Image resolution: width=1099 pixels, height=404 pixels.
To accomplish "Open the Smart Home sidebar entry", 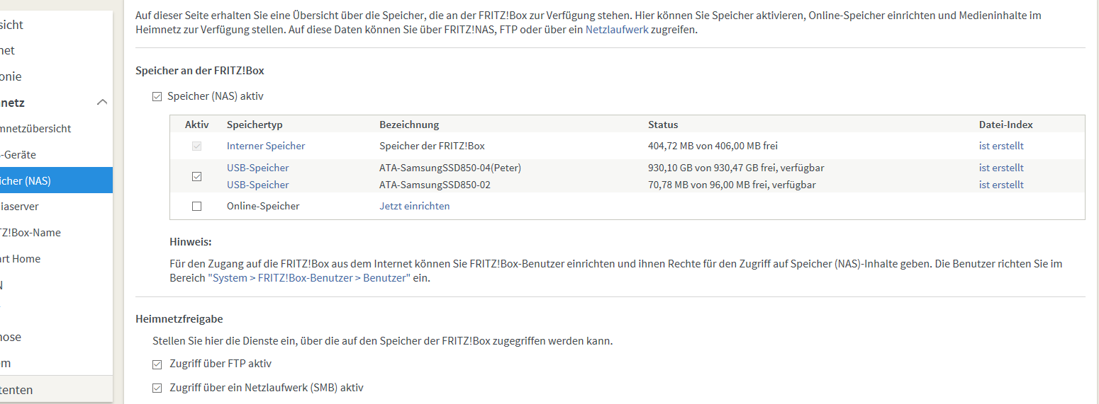I will pos(56,259).
